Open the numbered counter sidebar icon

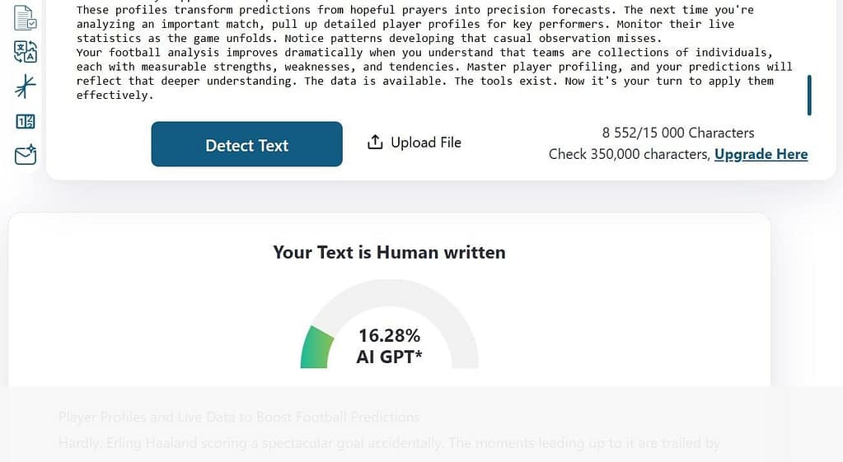pos(26,121)
